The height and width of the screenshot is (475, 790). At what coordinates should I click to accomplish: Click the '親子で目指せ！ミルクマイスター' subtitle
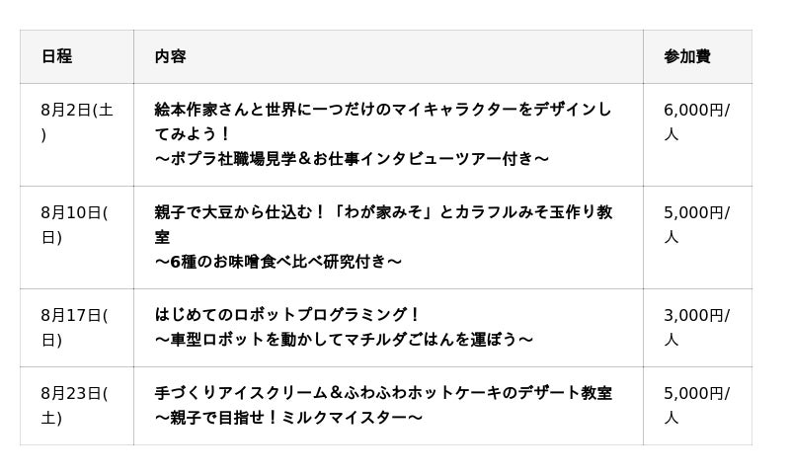coord(288,418)
